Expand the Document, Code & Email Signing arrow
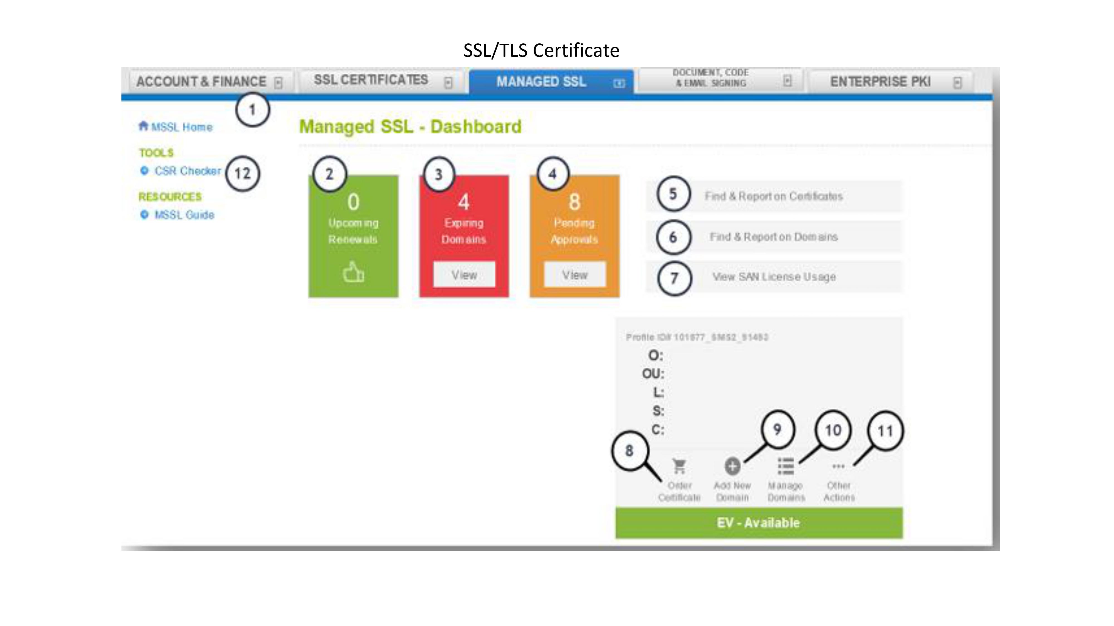 click(788, 81)
